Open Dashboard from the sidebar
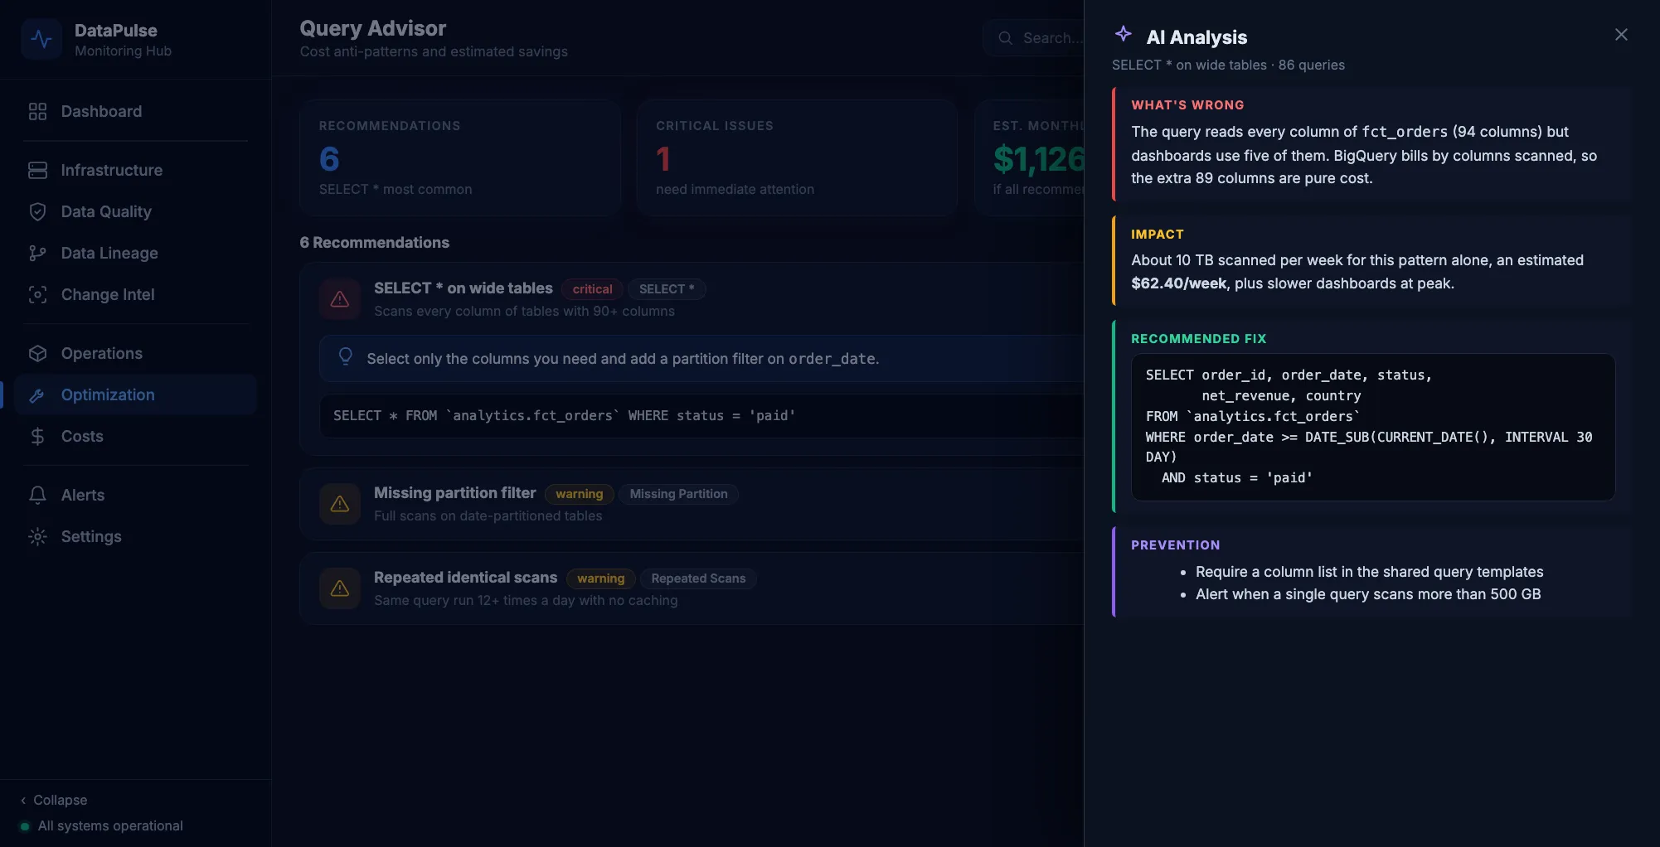Viewport: 1660px width, 847px height. click(x=135, y=111)
